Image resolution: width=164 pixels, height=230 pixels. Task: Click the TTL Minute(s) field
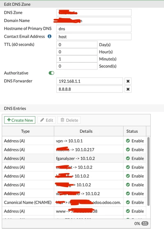tap(77, 59)
